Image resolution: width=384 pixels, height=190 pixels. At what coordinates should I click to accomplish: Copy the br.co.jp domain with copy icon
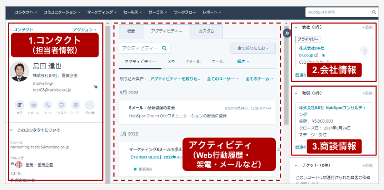(323, 55)
